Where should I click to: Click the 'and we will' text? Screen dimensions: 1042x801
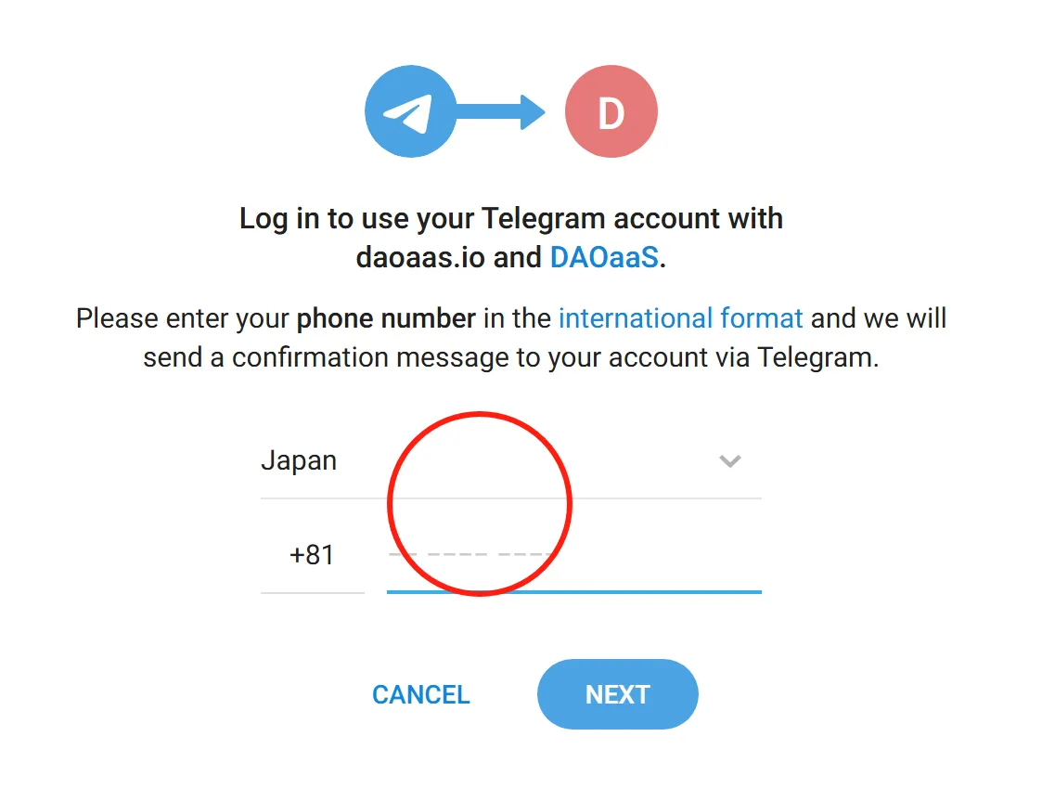[x=879, y=318]
